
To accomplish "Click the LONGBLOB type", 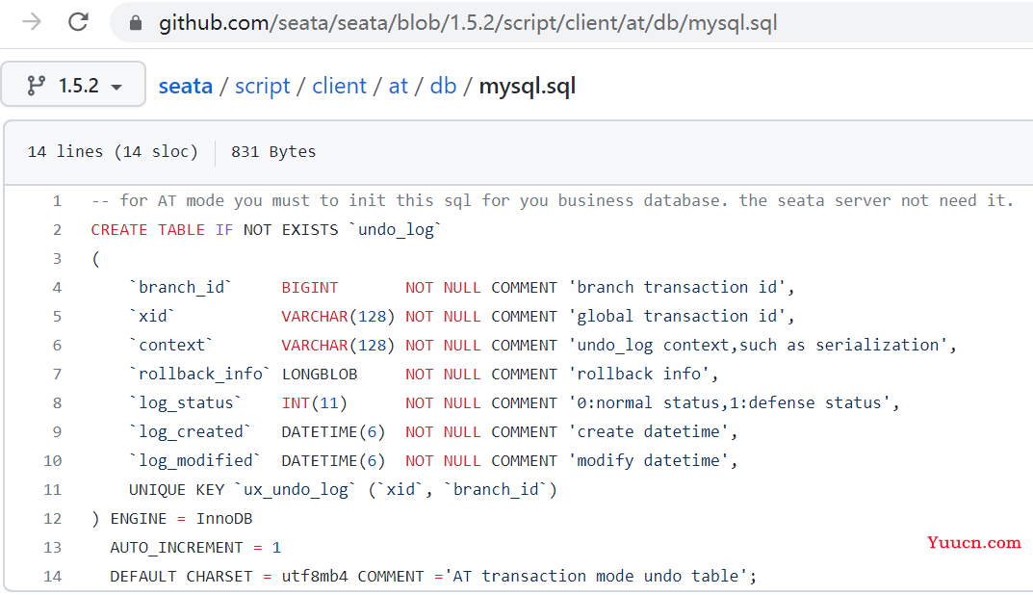I will [320, 375].
